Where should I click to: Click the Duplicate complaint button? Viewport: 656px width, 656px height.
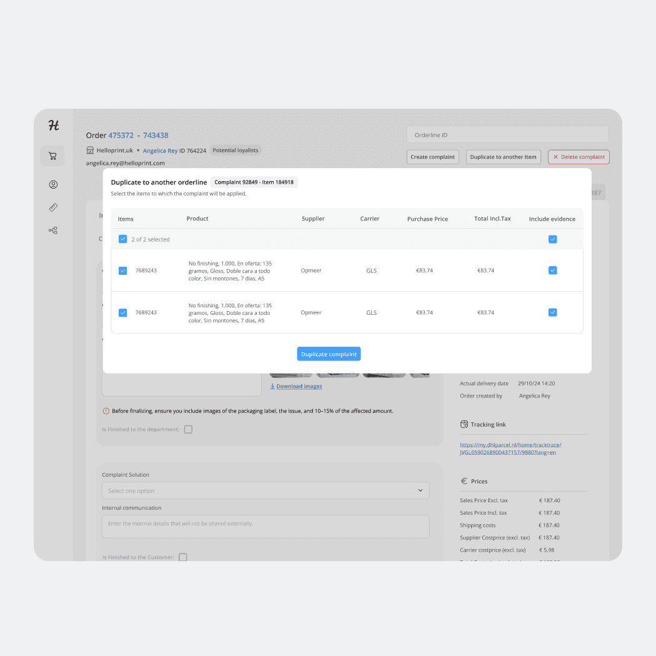pos(329,354)
